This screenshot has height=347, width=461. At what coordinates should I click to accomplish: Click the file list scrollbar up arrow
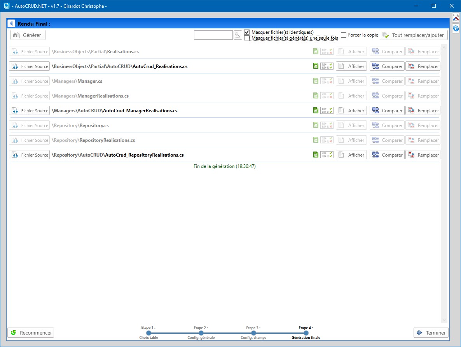444,47
